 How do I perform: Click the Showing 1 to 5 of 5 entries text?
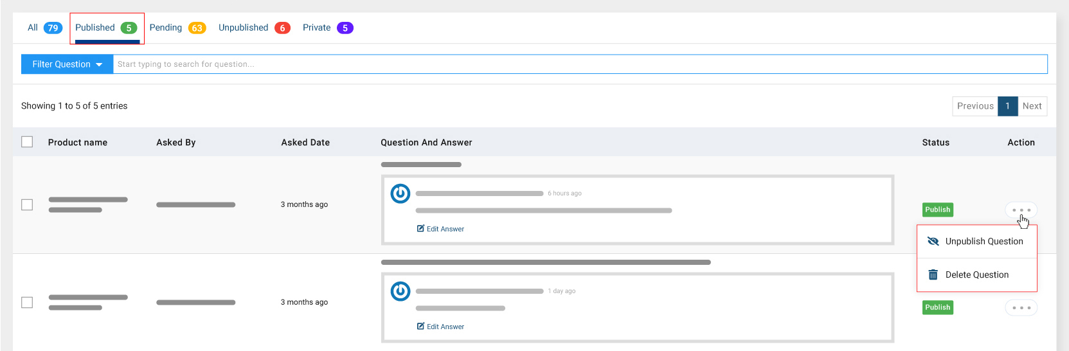coord(75,106)
